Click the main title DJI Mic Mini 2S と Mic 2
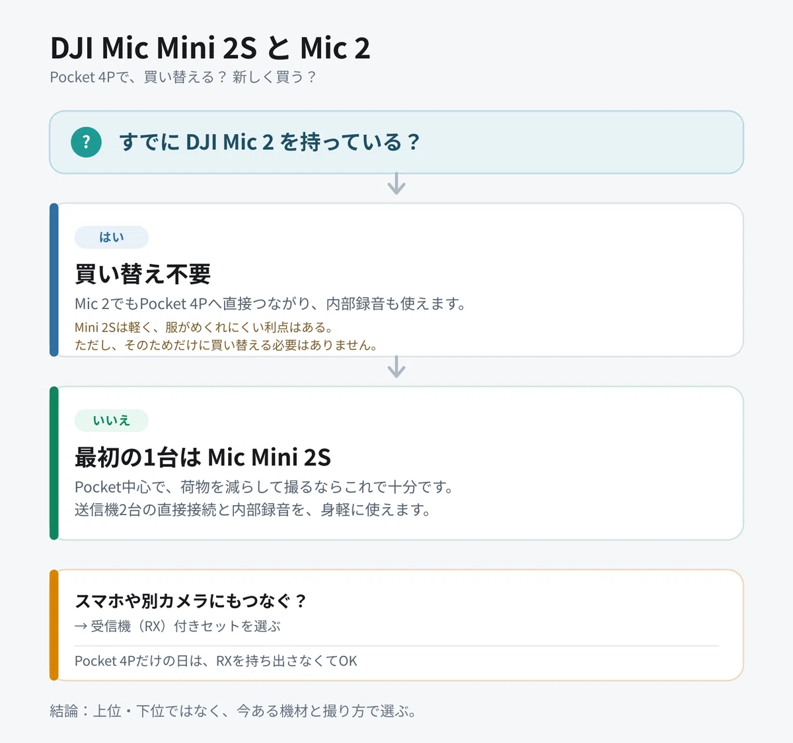 coord(210,48)
